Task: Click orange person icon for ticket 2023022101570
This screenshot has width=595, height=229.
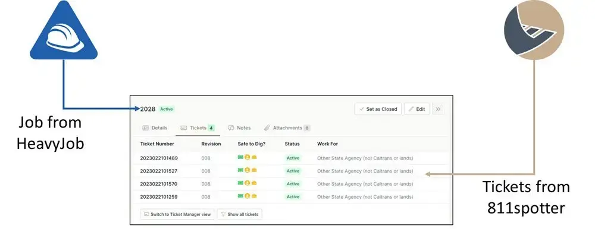Action: pyautogui.click(x=247, y=183)
